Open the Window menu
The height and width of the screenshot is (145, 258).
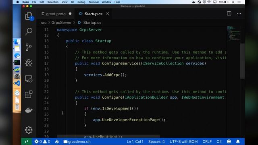pyautogui.click(x=106, y=2)
